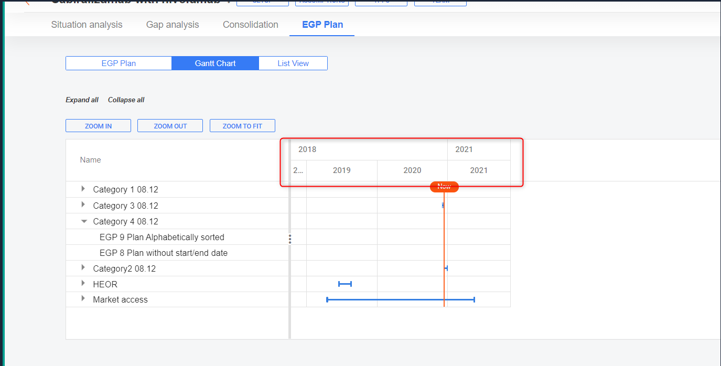
Task: Switch to the Situation analysis tab
Action: click(87, 25)
